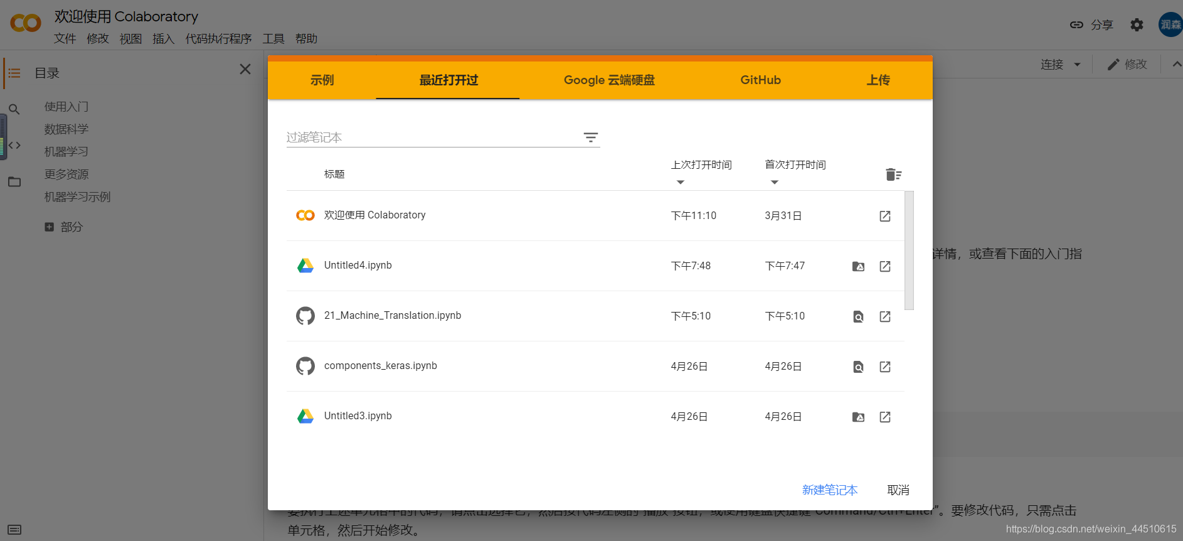
Task: Go to 数据科学 in table of contents
Action: click(x=66, y=129)
